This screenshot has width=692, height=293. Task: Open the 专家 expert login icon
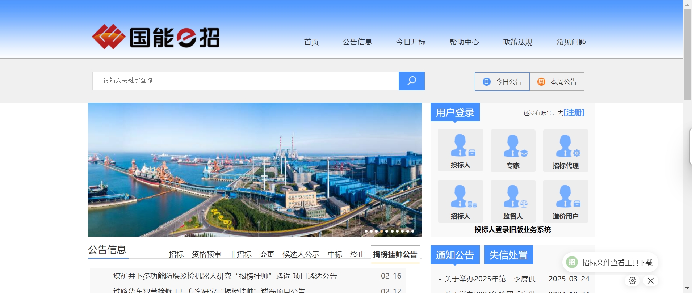(513, 151)
